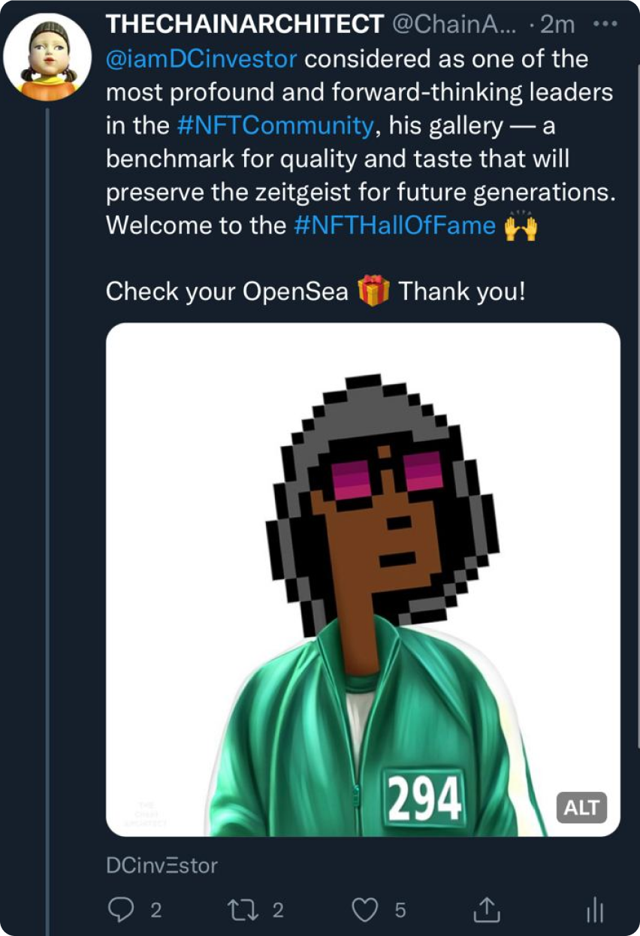640x936 pixels.
Task: Open the #NFTCommunity hashtag
Action: click(x=275, y=125)
